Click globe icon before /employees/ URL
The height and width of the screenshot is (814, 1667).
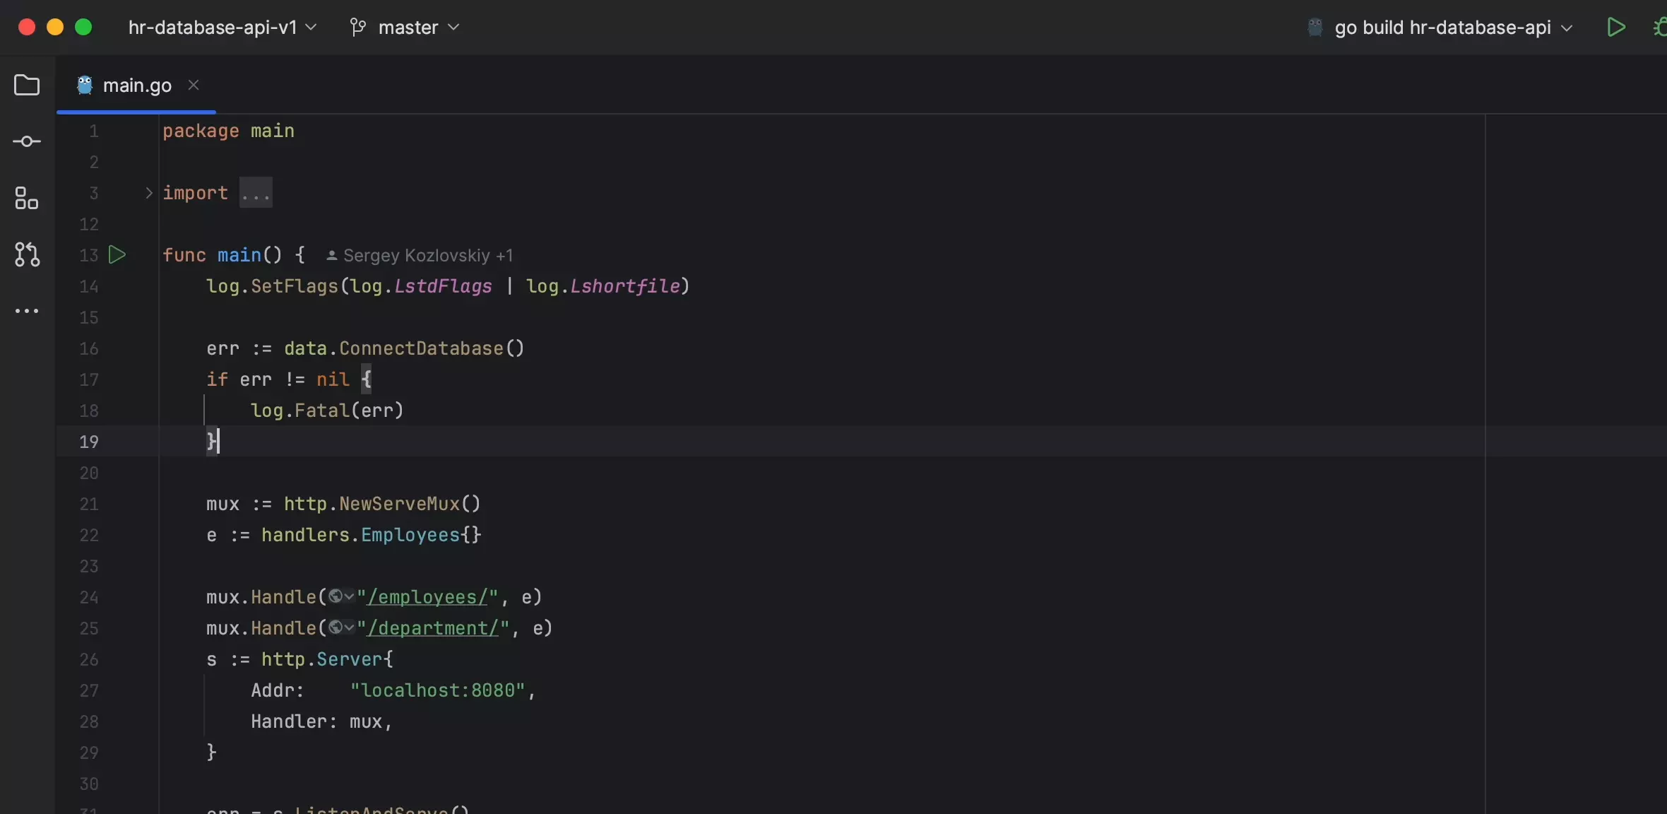(x=336, y=597)
